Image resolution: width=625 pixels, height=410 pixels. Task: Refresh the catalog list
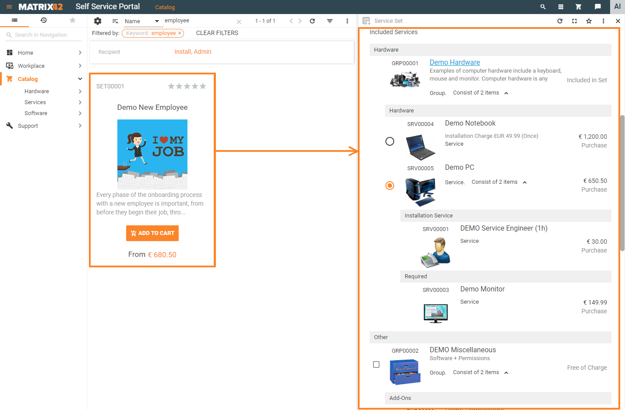coord(312,21)
